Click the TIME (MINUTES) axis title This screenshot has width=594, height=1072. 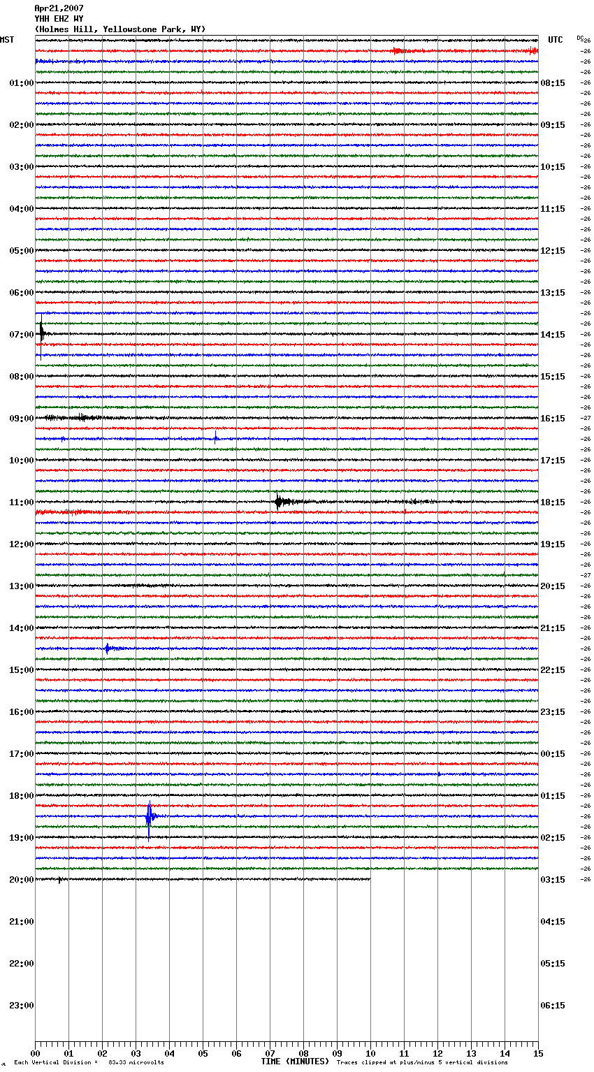click(295, 1062)
